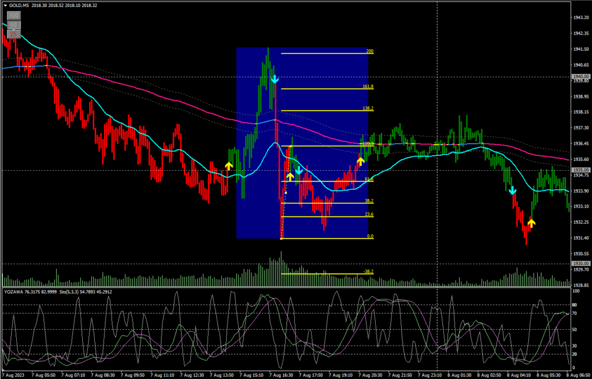Expand the GOLD,M5 chart title triangle
This screenshot has height=379, width=592.
[5, 5]
